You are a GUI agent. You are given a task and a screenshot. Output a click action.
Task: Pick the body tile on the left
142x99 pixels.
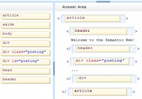25,34
